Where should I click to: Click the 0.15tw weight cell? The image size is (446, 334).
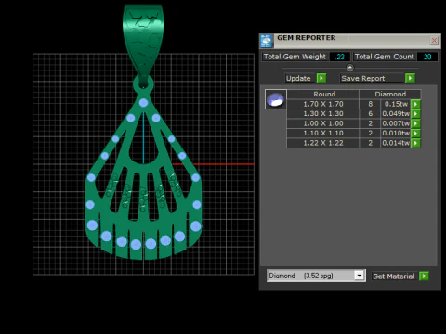click(396, 104)
